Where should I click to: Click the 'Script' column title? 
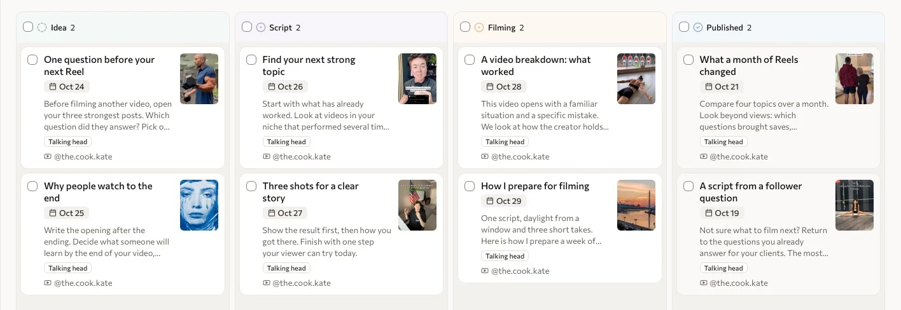(x=281, y=27)
